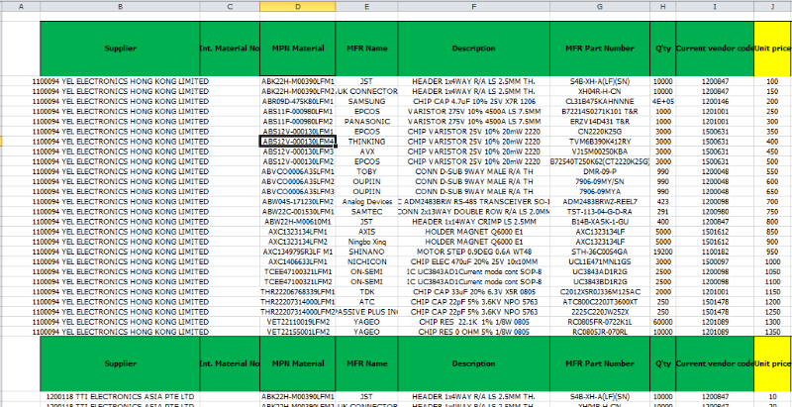The image size is (792, 407).
Task: Select the Analog Devices cell
Action: coord(367,202)
